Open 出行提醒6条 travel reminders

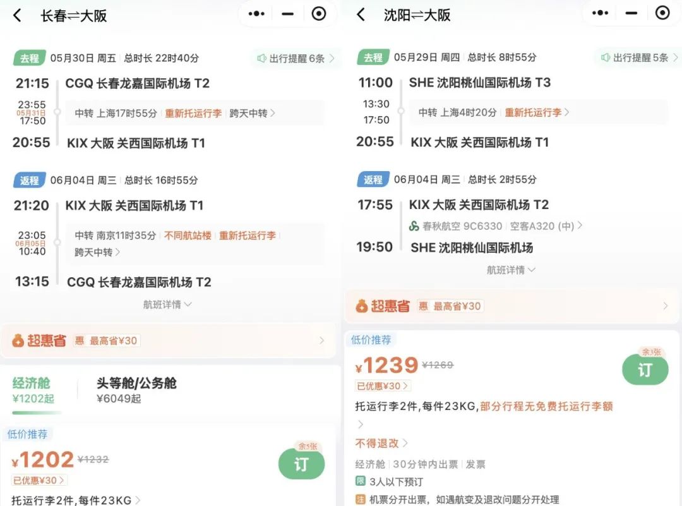click(x=296, y=58)
